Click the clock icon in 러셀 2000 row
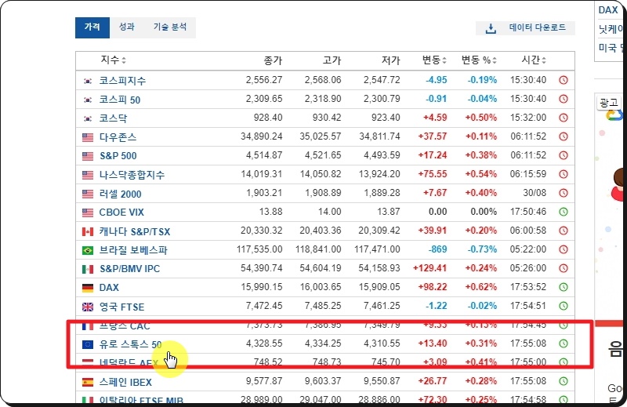 564,193
